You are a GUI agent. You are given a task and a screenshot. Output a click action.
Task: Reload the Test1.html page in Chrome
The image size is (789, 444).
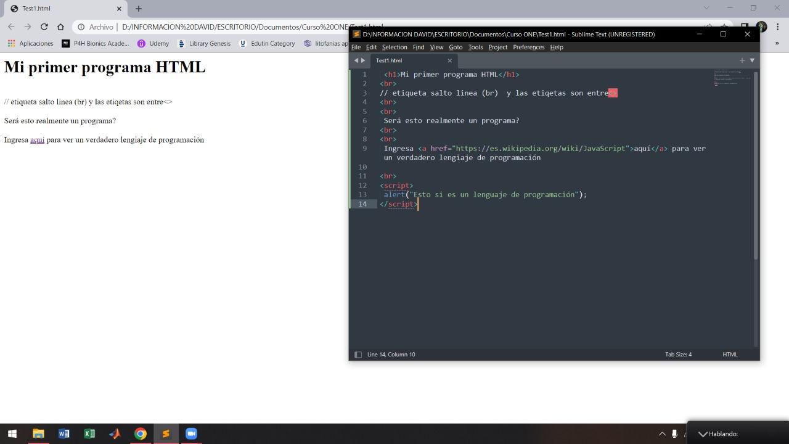pyautogui.click(x=44, y=27)
